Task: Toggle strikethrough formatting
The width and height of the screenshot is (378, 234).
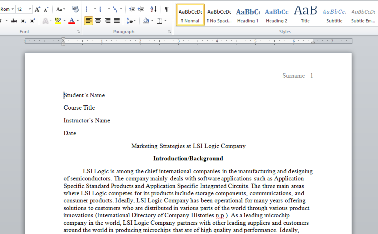Action: [14, 21]
